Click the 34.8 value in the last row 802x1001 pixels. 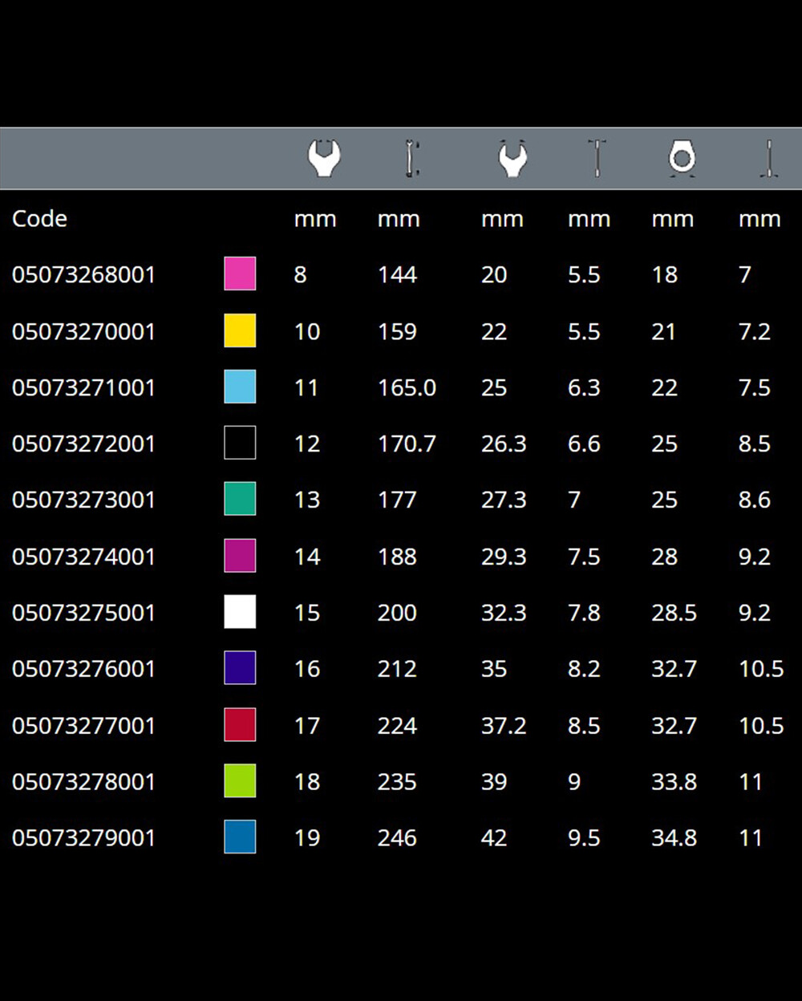(x=674, y=838)
